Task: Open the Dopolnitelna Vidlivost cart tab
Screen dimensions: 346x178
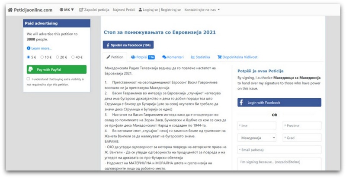Action: click(237, 57)
